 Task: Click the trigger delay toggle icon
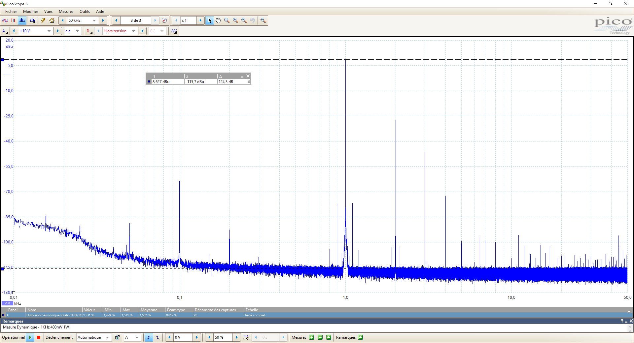coord(246,337)
